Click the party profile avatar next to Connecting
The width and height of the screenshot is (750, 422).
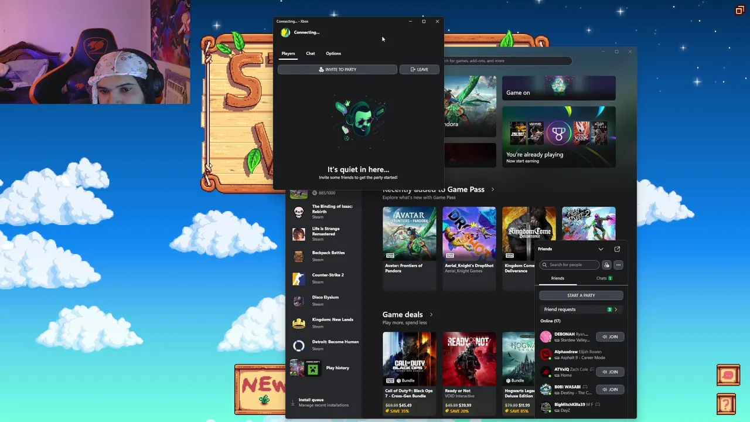(x=285, y=33)
